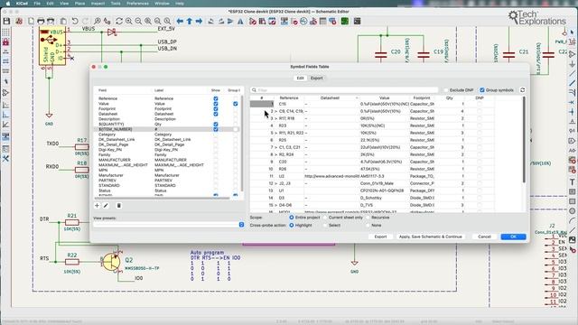578x325 pixels.
Task: Click the Refresh view icon
Action: tap(118, 22)
